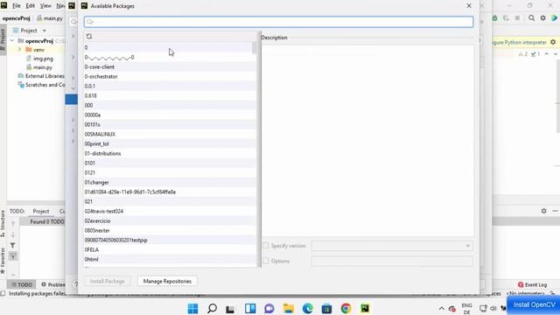560x315 pixels.
Task: Select the 0-core-client package
Action: click(170, 66)
